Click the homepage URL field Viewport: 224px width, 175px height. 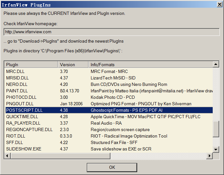[112, 32]
